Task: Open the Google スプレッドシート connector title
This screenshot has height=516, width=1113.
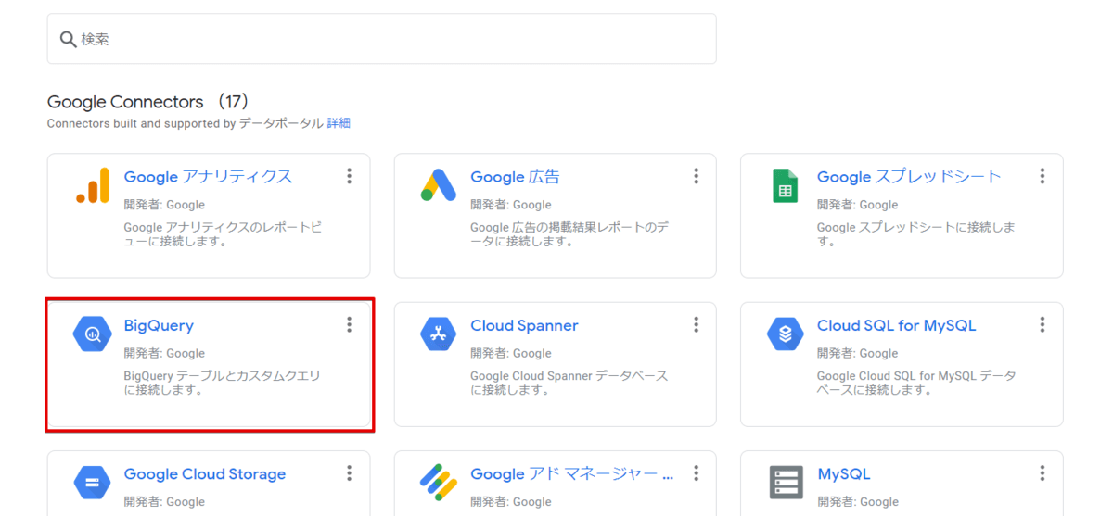Action: tap(909, 177)
